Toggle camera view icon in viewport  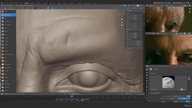click(x=122, y=25)
